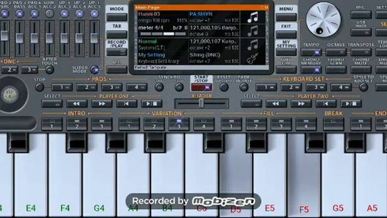This screenshot has height=218, width=387.
Task: Open MY SETTING
Action: click(x=286, y=52)
